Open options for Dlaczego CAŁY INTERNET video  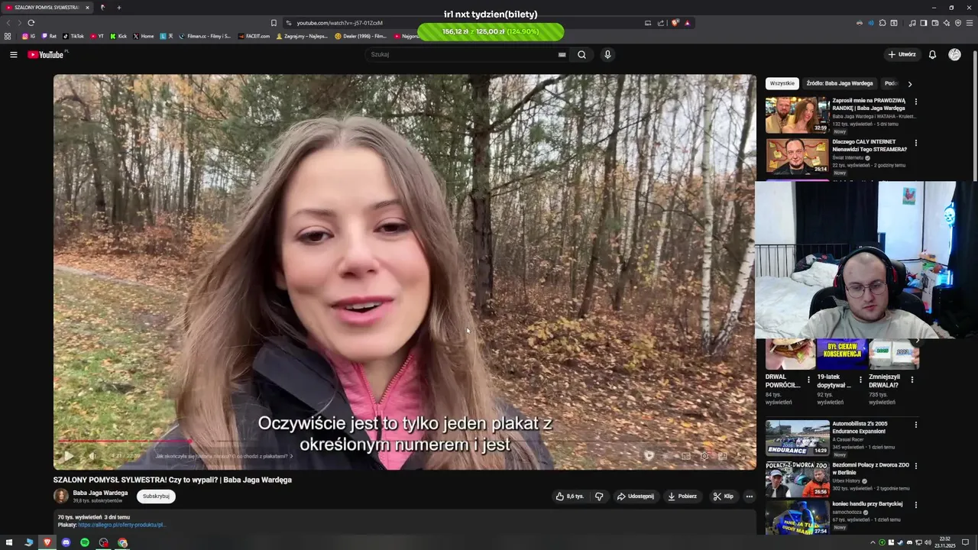click(x=916, y=143)
